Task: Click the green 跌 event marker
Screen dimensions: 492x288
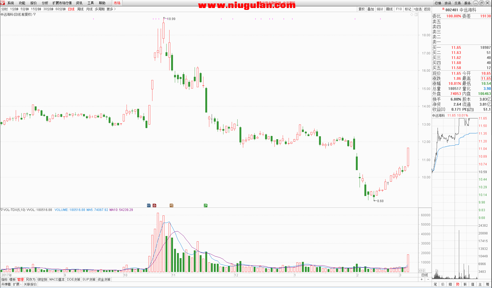Action: coord(206,205)
